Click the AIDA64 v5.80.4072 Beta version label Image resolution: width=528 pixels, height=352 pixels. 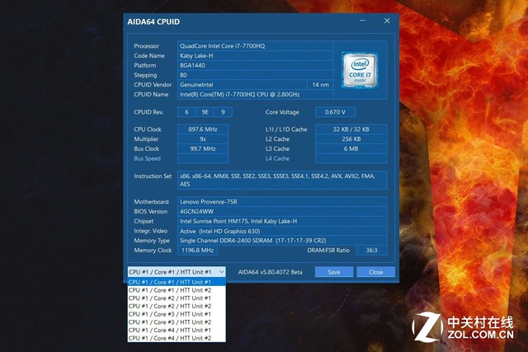(270, 272)
